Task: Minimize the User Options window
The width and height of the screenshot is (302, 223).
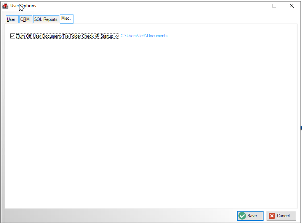Action: pos(257,6)
